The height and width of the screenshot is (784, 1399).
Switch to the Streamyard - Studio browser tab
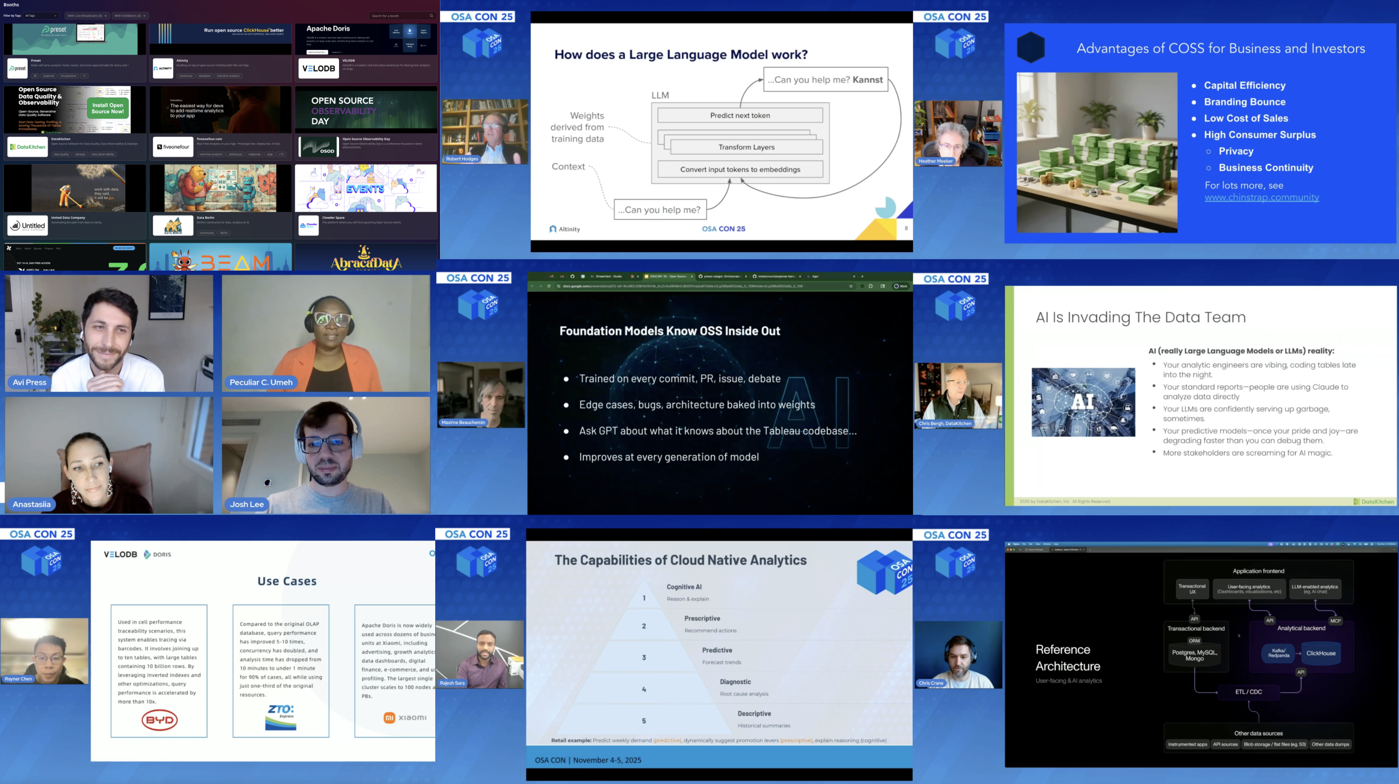[x=608, y=276]
